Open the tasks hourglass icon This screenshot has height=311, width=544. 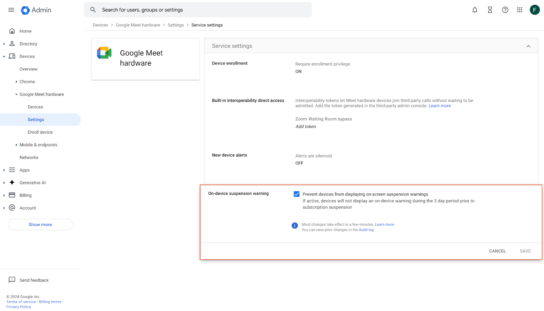[x=490, y=10]
